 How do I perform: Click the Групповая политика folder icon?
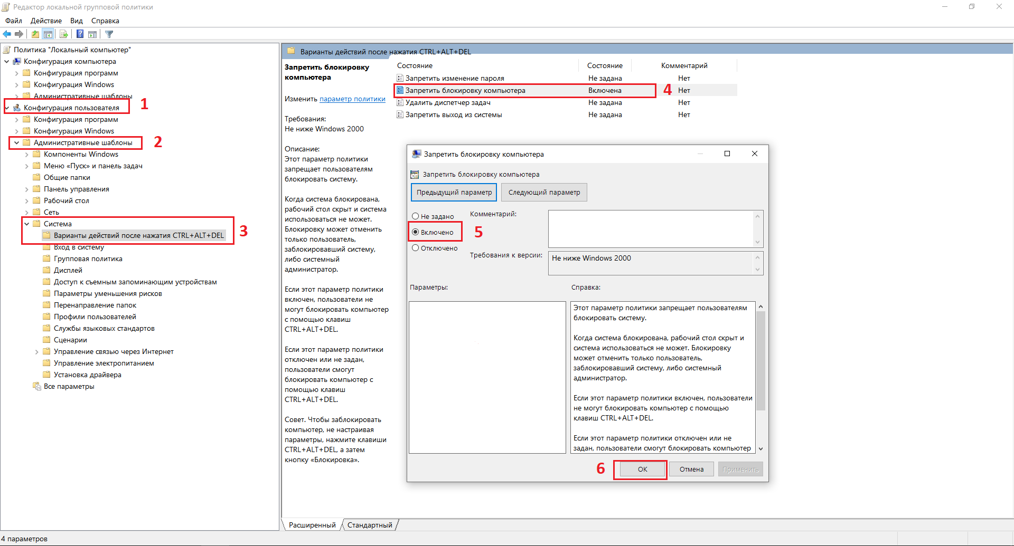[47, 258]
